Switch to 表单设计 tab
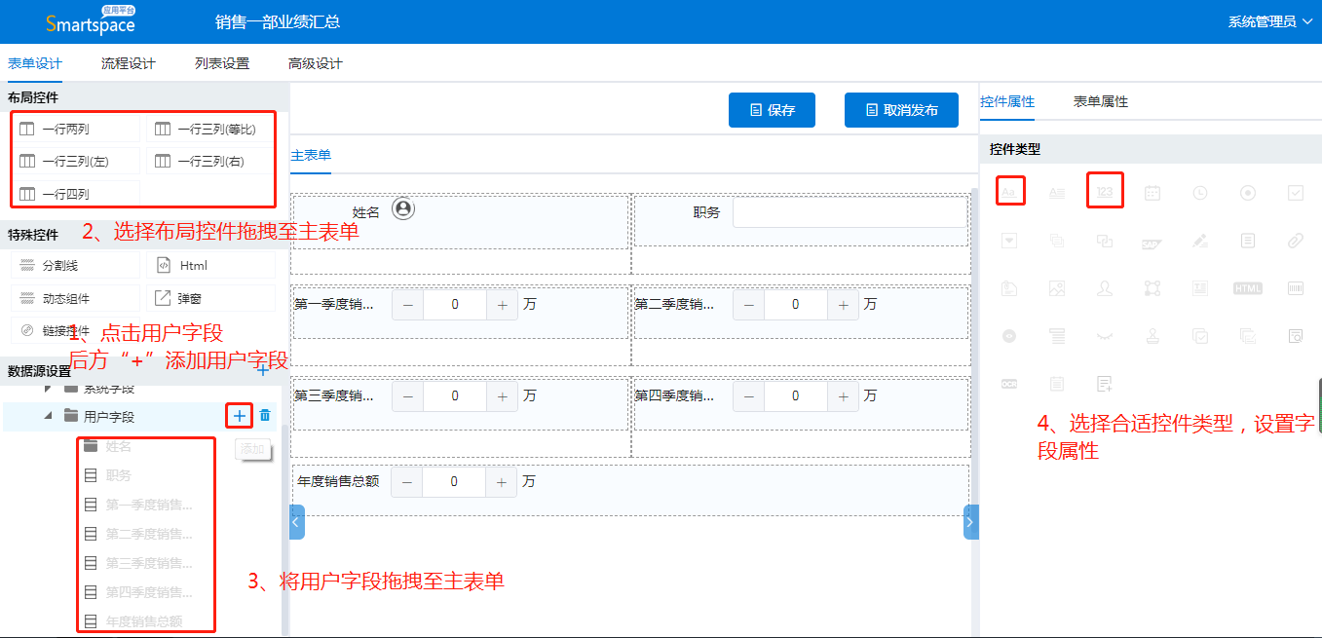This screenshot has height=638, width=1322. click(35, 63)
